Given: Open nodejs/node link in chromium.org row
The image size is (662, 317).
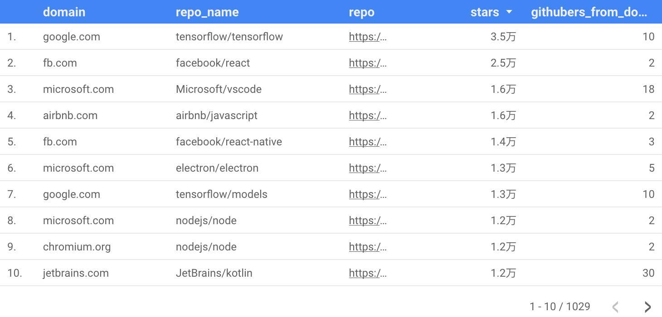Looking at the screenshot, I should point(367,247).
